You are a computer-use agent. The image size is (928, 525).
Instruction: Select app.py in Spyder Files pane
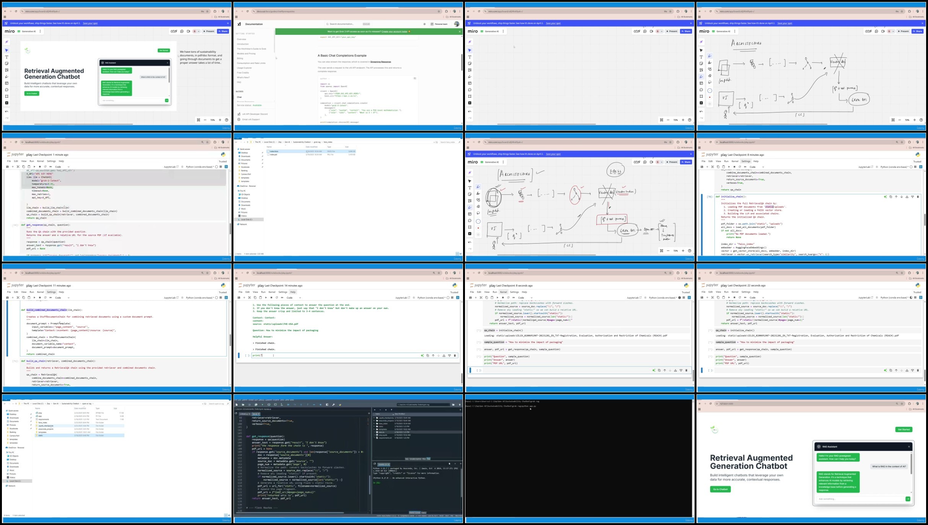pos(381,432)
